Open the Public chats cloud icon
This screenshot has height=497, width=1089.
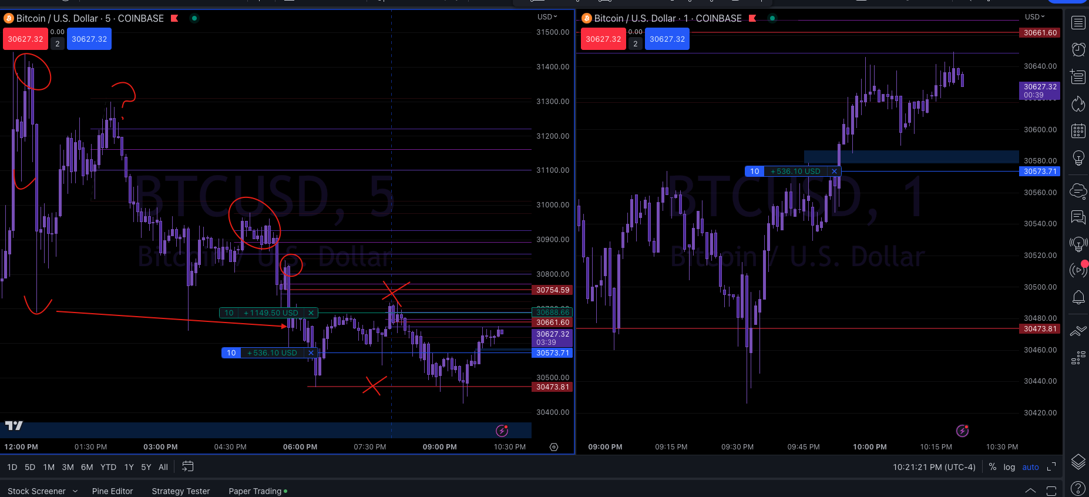[x=1078, y=190]
